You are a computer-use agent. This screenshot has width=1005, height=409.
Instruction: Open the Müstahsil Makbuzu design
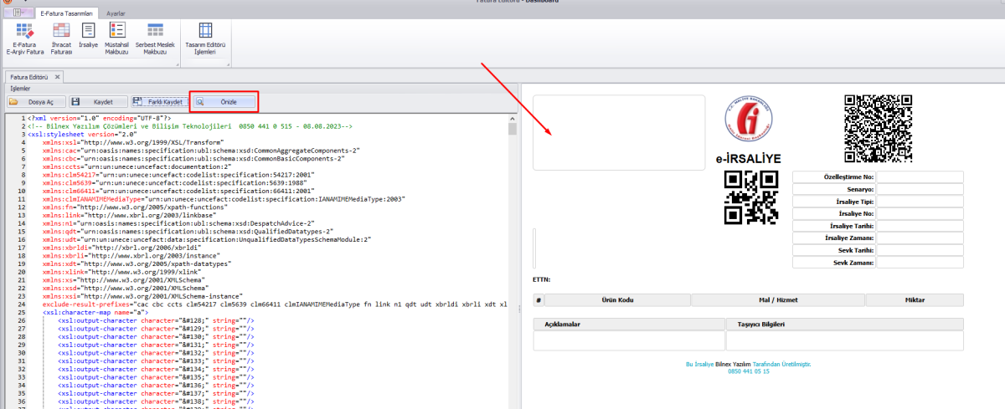click(117, 38)
